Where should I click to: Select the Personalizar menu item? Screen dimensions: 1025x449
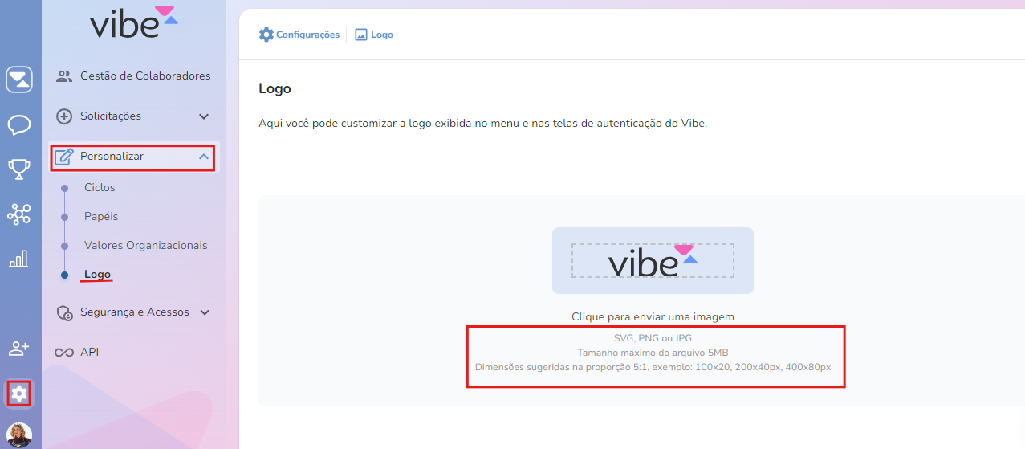click(x=133, y=157)
